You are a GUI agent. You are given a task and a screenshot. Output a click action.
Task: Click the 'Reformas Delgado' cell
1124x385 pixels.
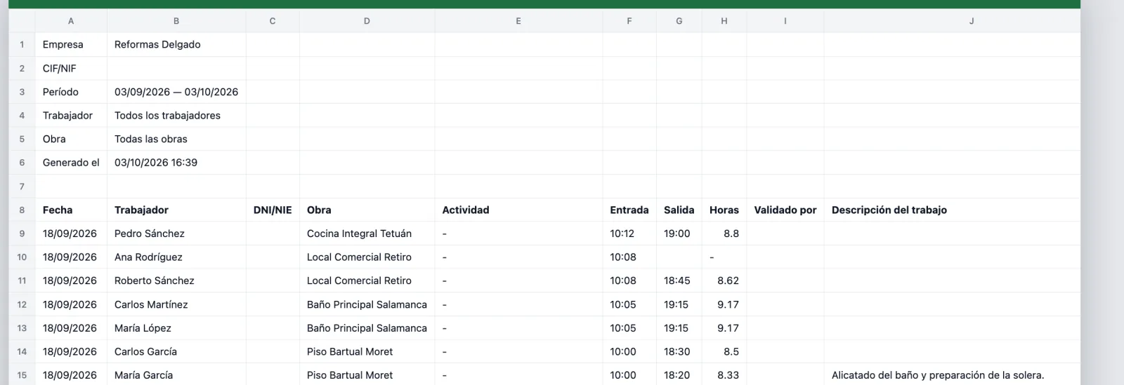(x=176, y=45)
